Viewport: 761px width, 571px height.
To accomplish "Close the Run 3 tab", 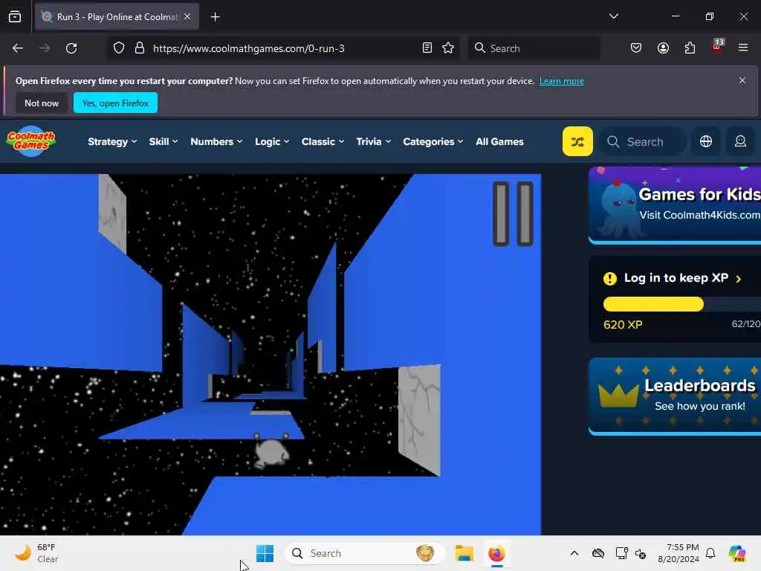I will pyautogui.click(x=187, y=16).
